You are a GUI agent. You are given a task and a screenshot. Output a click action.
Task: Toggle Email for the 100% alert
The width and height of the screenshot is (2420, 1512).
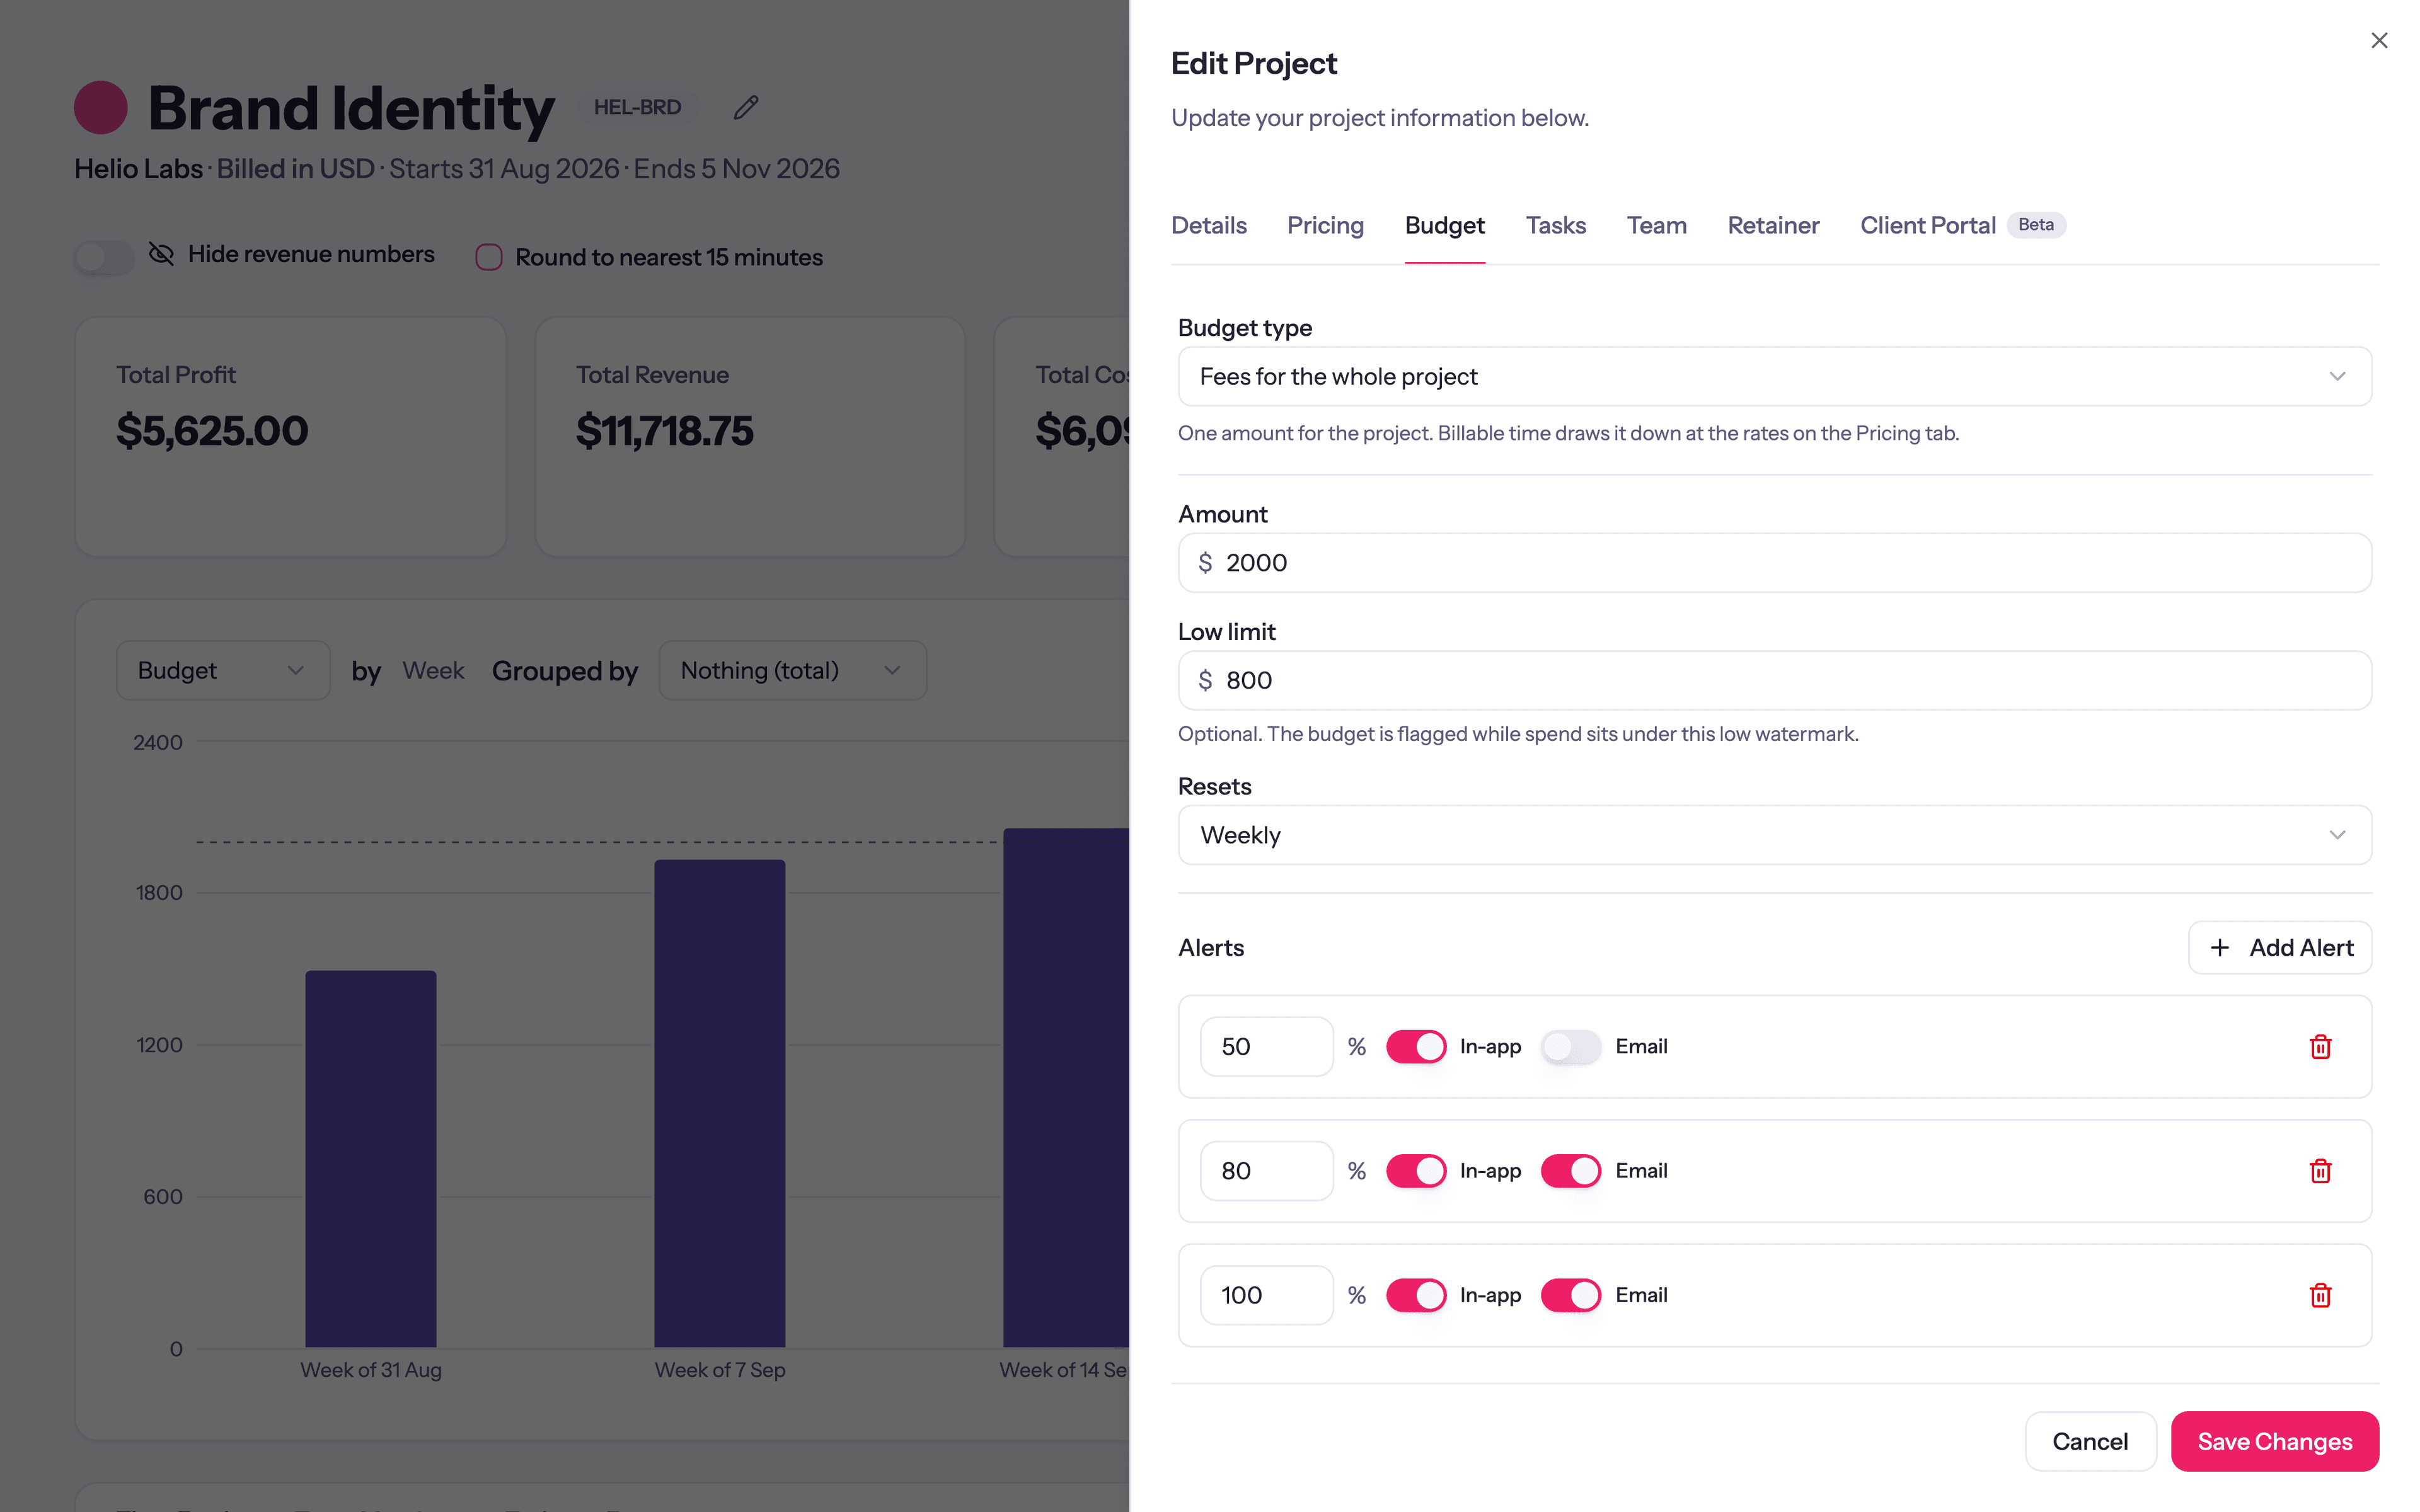(x=1571, y=1295)
